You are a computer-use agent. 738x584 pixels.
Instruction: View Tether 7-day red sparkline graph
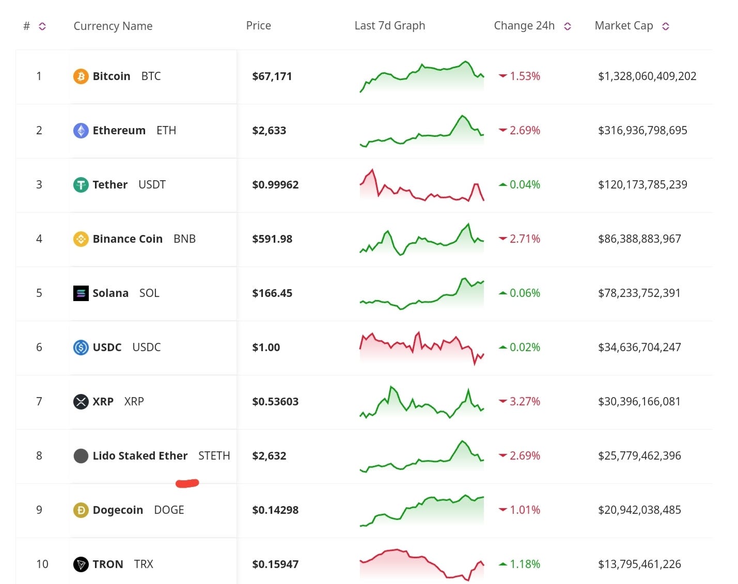pos(421,185)
